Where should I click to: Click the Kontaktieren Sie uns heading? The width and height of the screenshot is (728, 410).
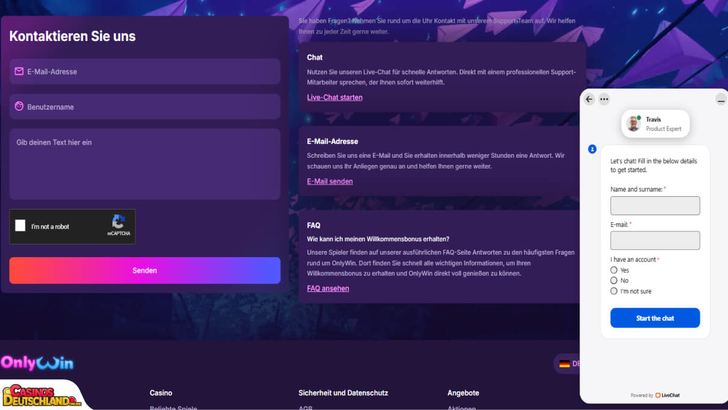(72, 36)
